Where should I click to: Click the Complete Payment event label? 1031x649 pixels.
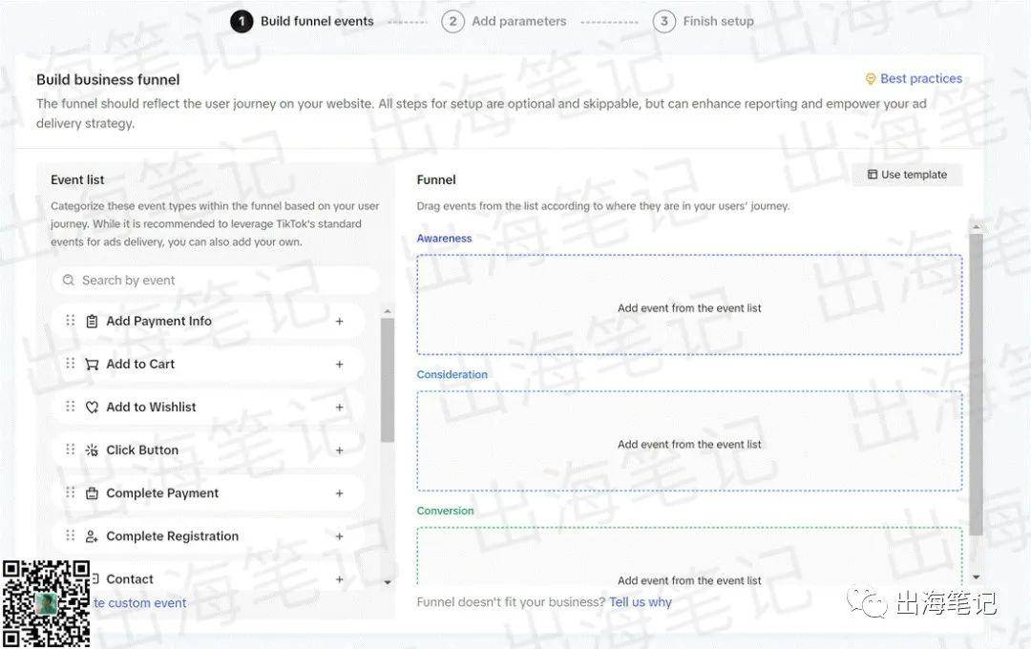[x=161, y=493]
